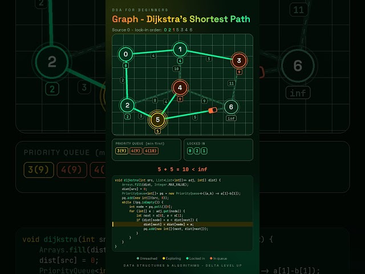Screen dimensions: 365x274
Task: Click node 1 in the center graph
Action: (180, 50)
